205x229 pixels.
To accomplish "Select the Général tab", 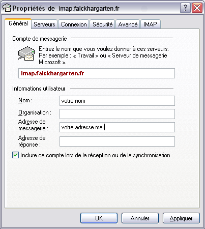I will point(18,23).
